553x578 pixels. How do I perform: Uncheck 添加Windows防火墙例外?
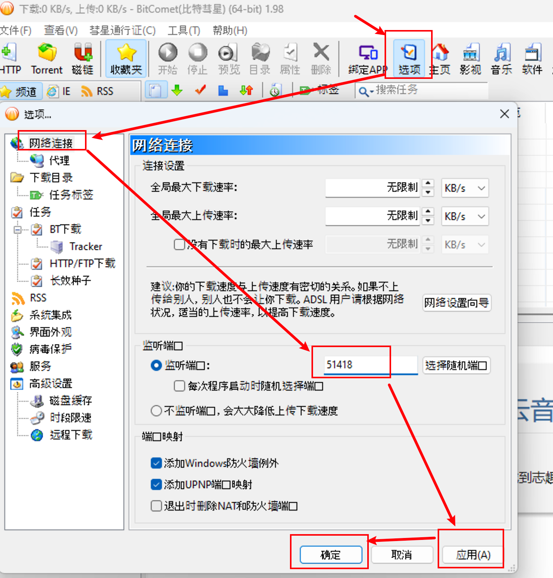(x=156, y=463)
